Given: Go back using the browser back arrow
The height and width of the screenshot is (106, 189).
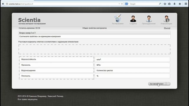Looking at the screenshot, I should point(3,4).
